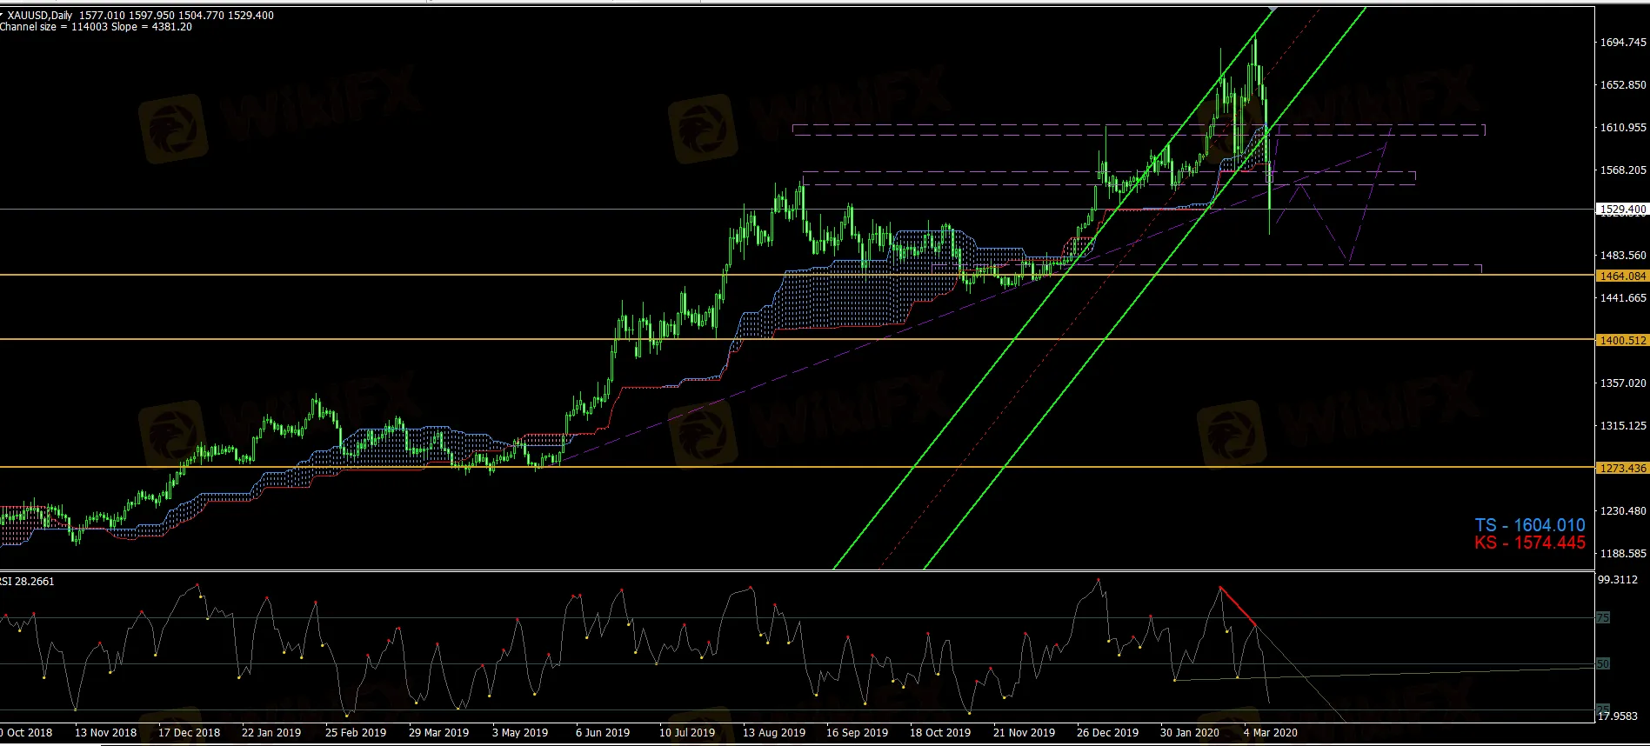Click the RSI 50 level label

coord(1603,664)
